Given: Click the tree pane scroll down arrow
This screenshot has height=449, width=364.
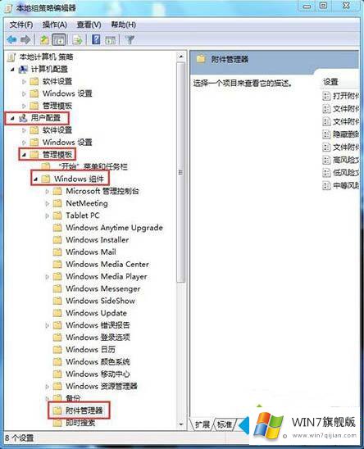Looking at the screenshot, I should pos(181,424).
